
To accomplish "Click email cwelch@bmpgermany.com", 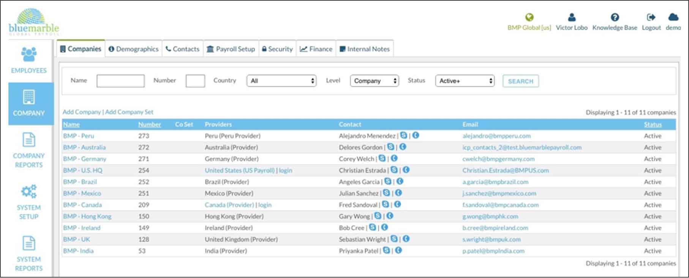I will tap(498, 159).
